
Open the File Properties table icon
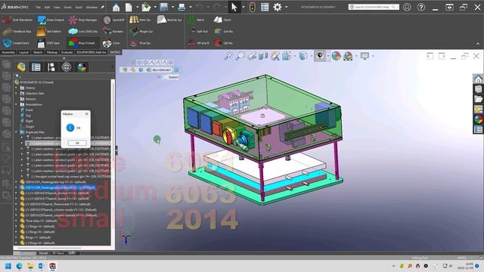click(x=265, y=7)
